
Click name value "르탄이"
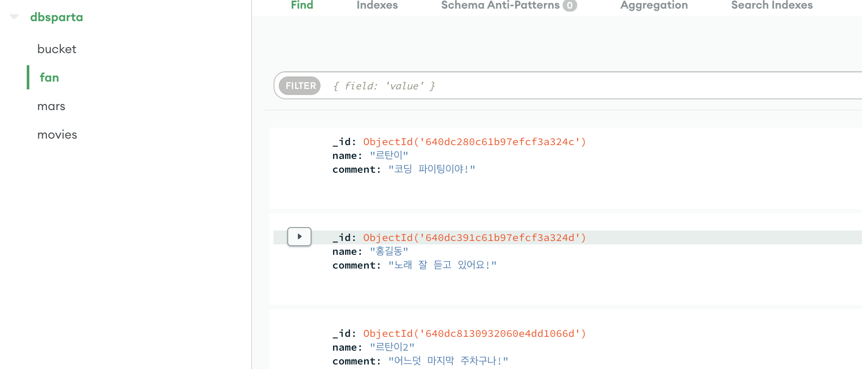pyautogui.click(x=389, y=155)
